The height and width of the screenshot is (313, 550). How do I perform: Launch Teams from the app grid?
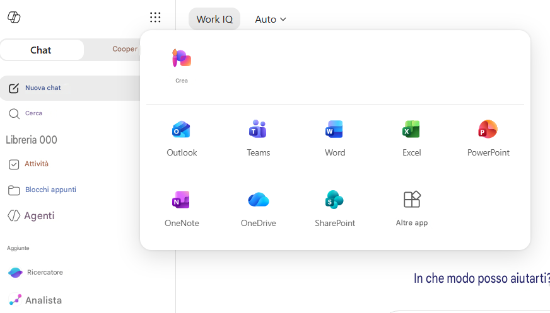pyautogui.click(x=258, y=129)
